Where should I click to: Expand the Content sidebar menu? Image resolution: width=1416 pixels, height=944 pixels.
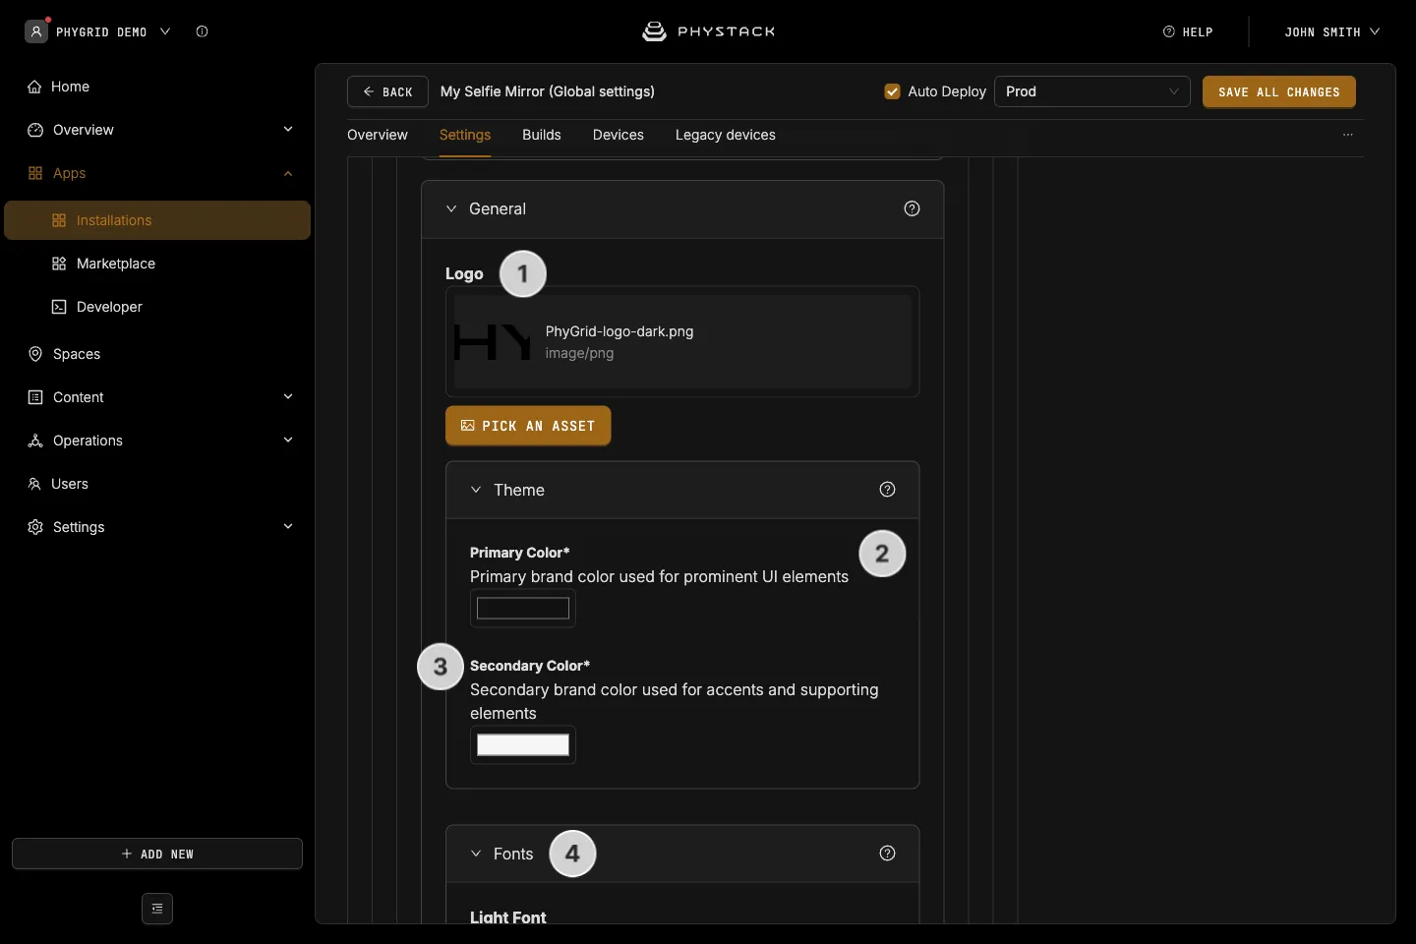[288, 397]
